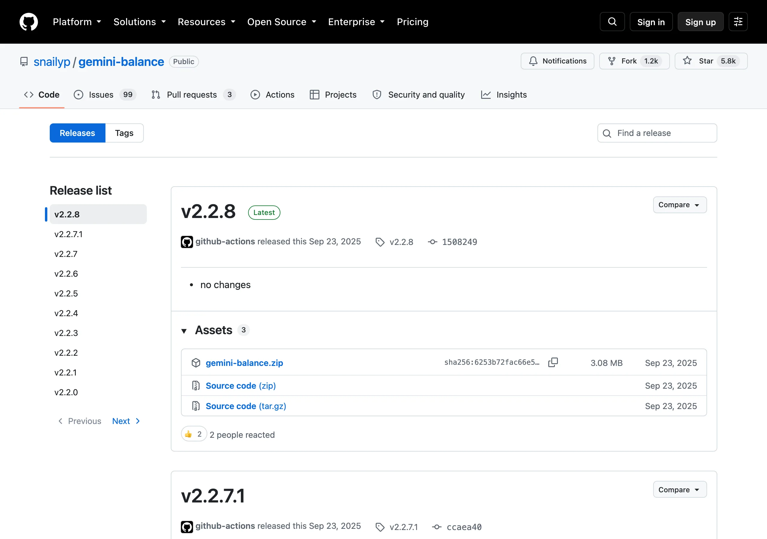Open the Insights tab
This screenshot has width=767, height=539.
(x=504, y=95)
